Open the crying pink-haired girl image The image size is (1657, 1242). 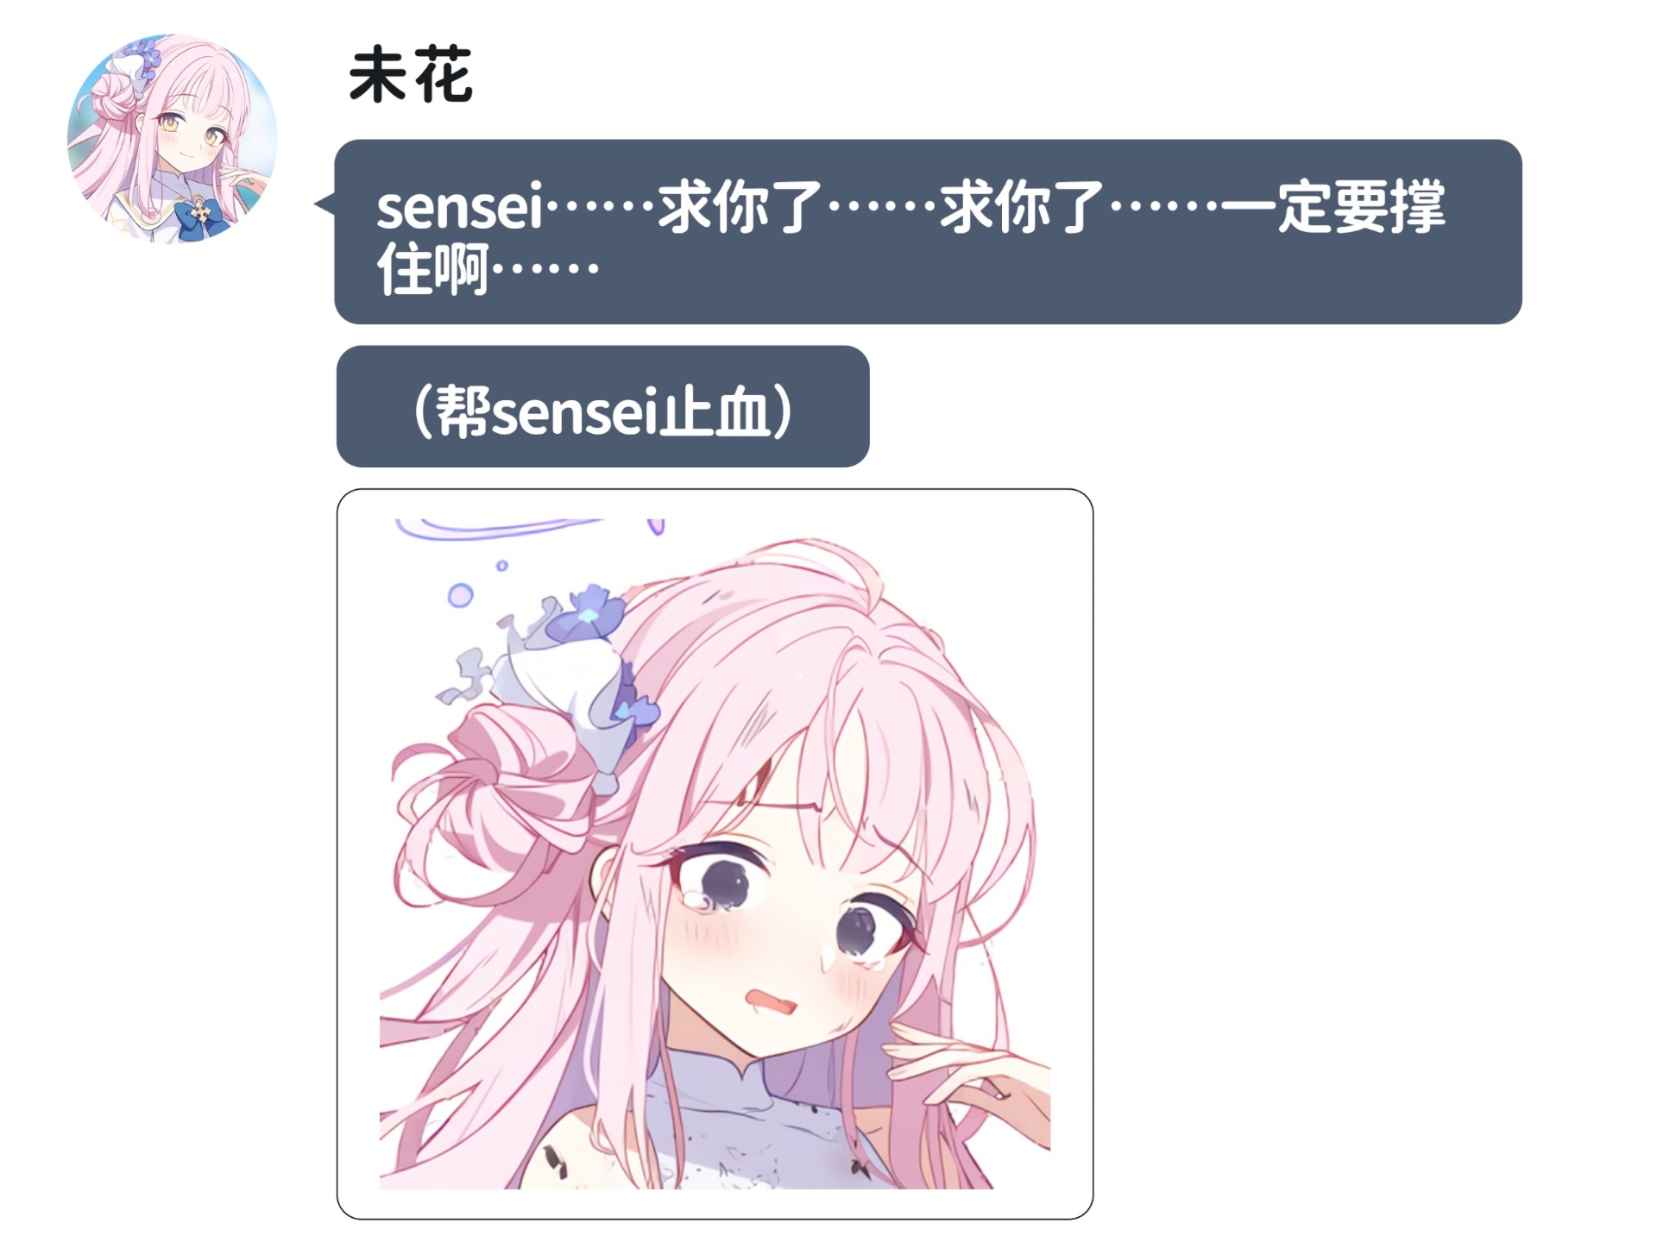pyautogui.click(x=715, y=854)
